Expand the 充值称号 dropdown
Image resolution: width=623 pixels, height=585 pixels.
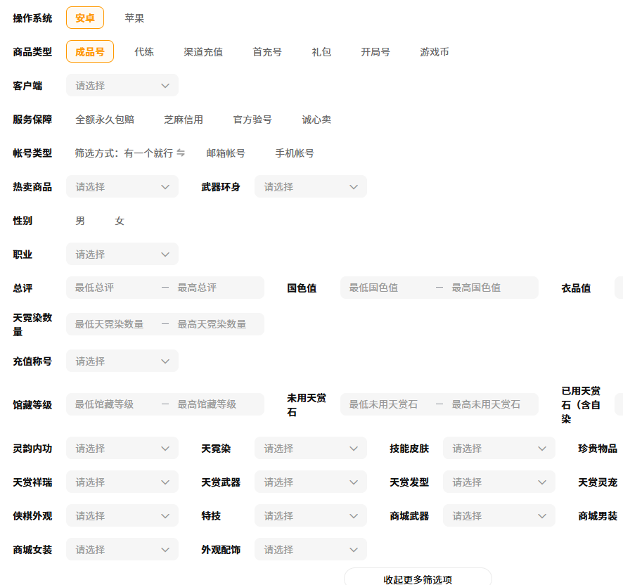(x=122, y=361)
